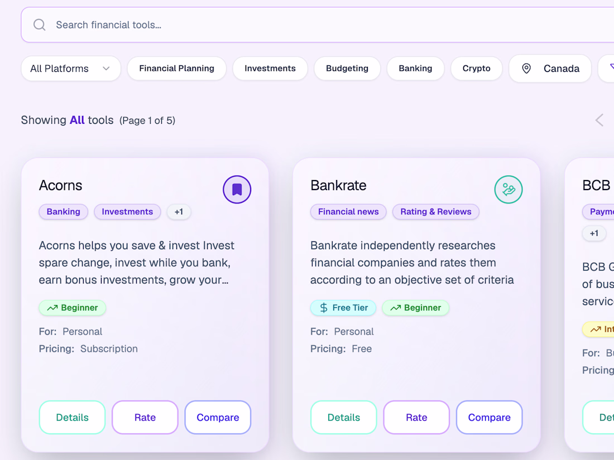The height and width of the screenshot is (460, 614).
Task: Open Details for Acorns
Action: point(73,418)
